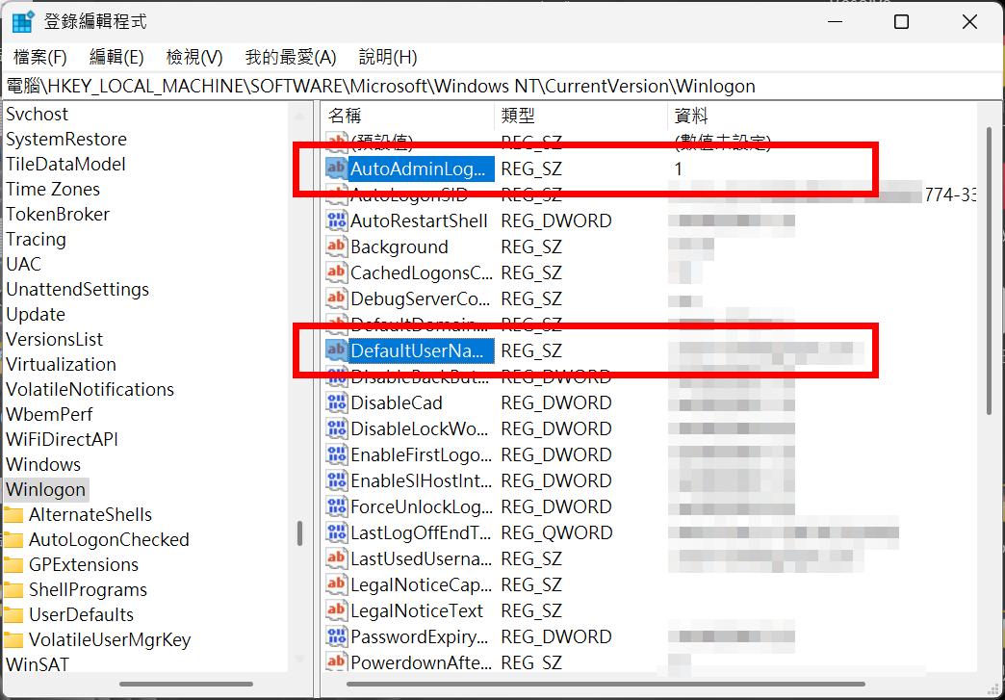This screenshot has height=700, width=1005.
Task: Select the DisableCad DWORD value icon
Action: click(337, 402)
